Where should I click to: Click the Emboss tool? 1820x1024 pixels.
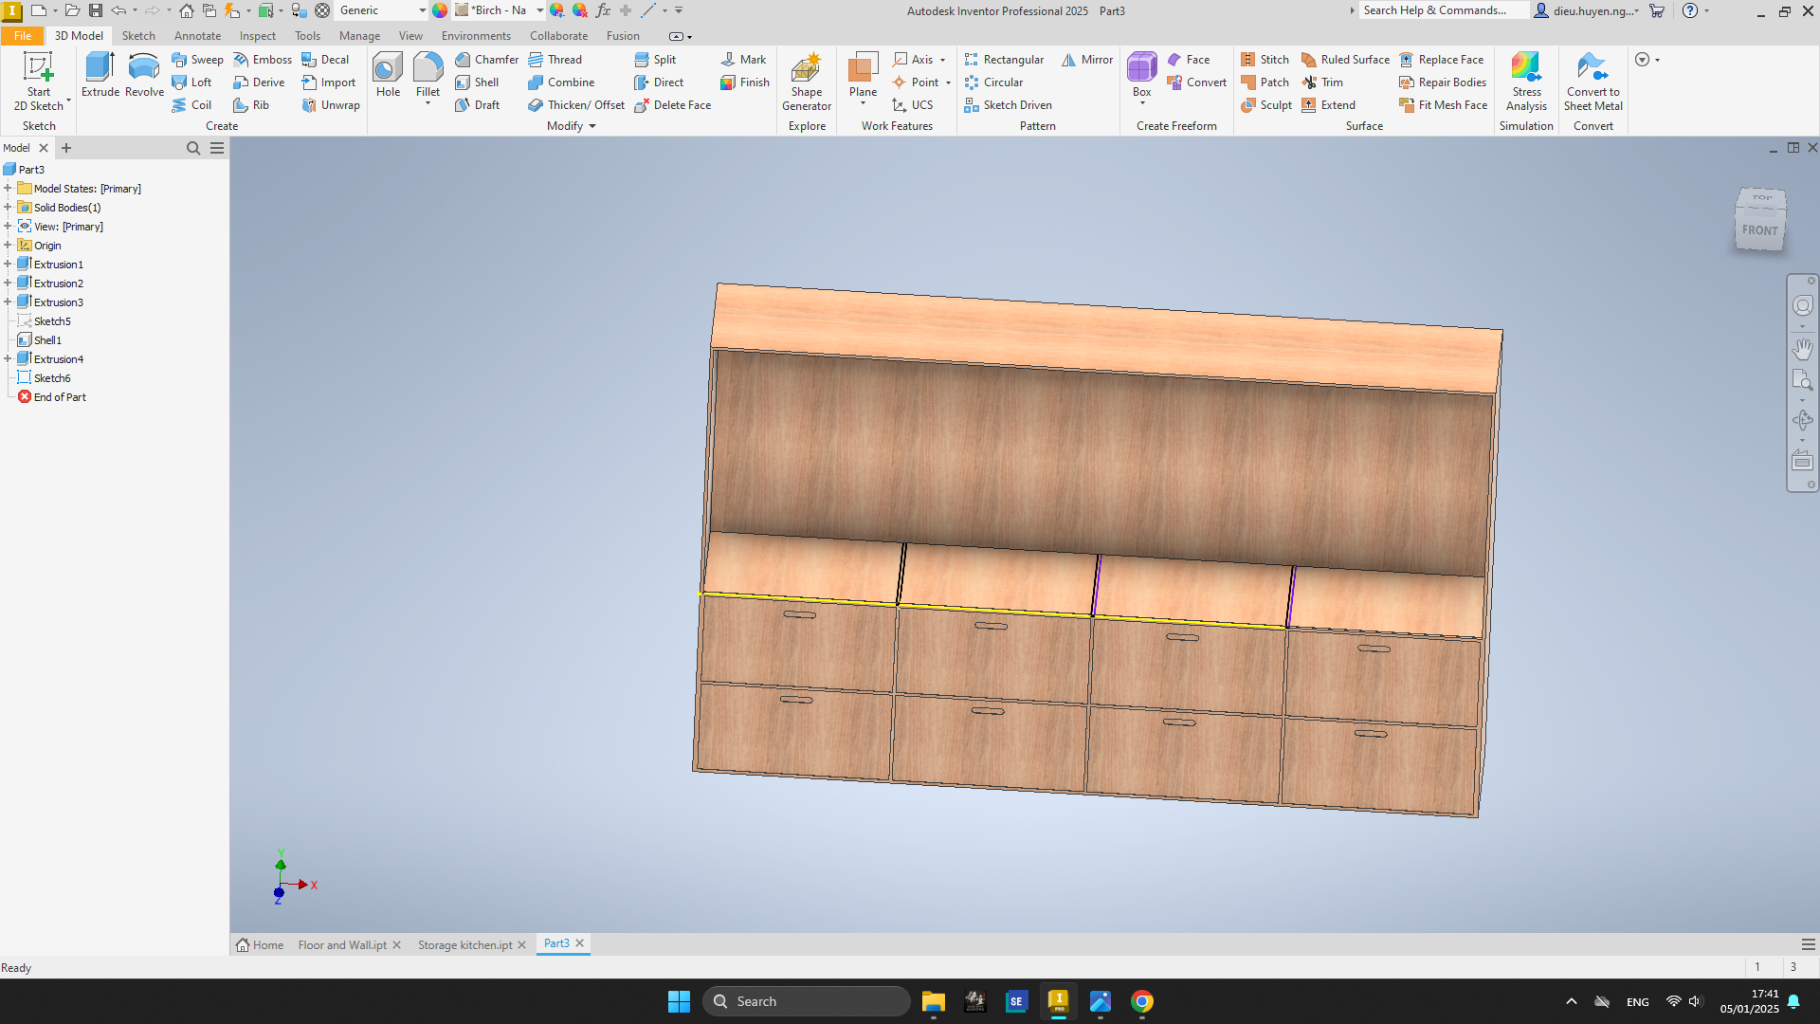[x=263, y=59]
